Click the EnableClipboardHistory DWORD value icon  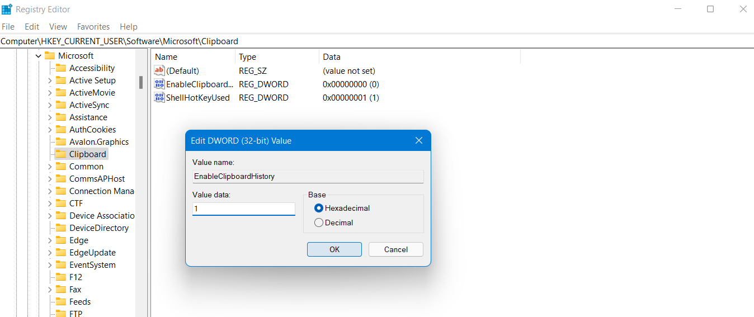pos(159,84)
